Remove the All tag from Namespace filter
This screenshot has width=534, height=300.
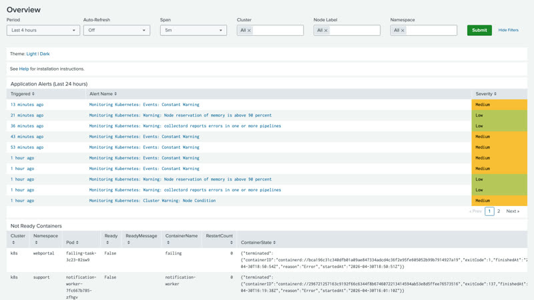point(403,31)
